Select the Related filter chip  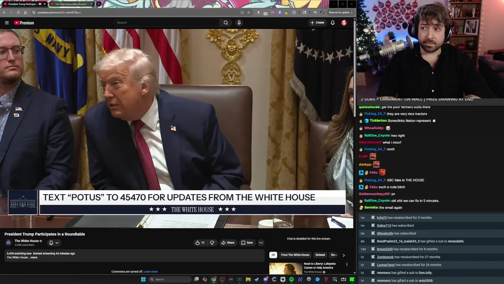click(320, 255)
